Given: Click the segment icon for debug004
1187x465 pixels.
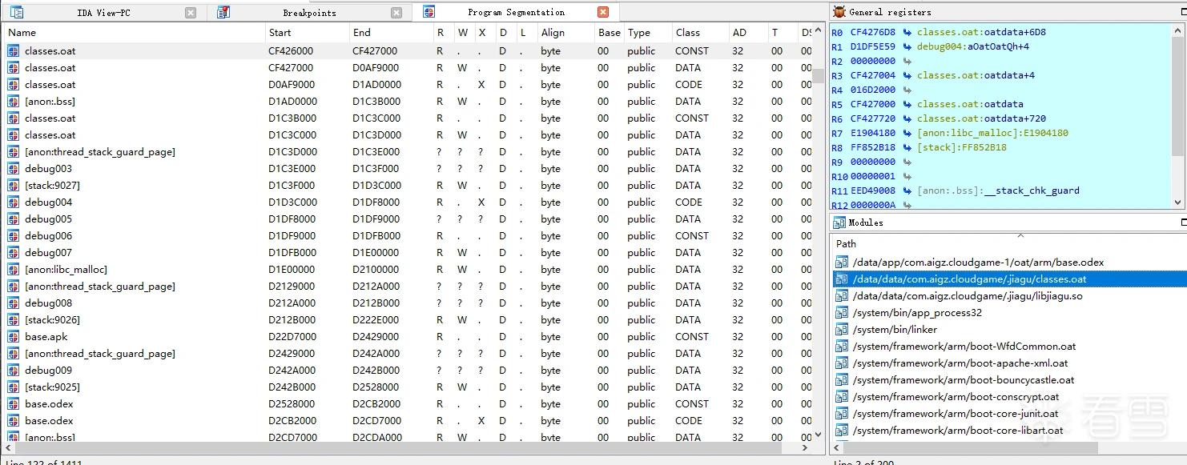Looking at the screenshot, I should [14, 202].
